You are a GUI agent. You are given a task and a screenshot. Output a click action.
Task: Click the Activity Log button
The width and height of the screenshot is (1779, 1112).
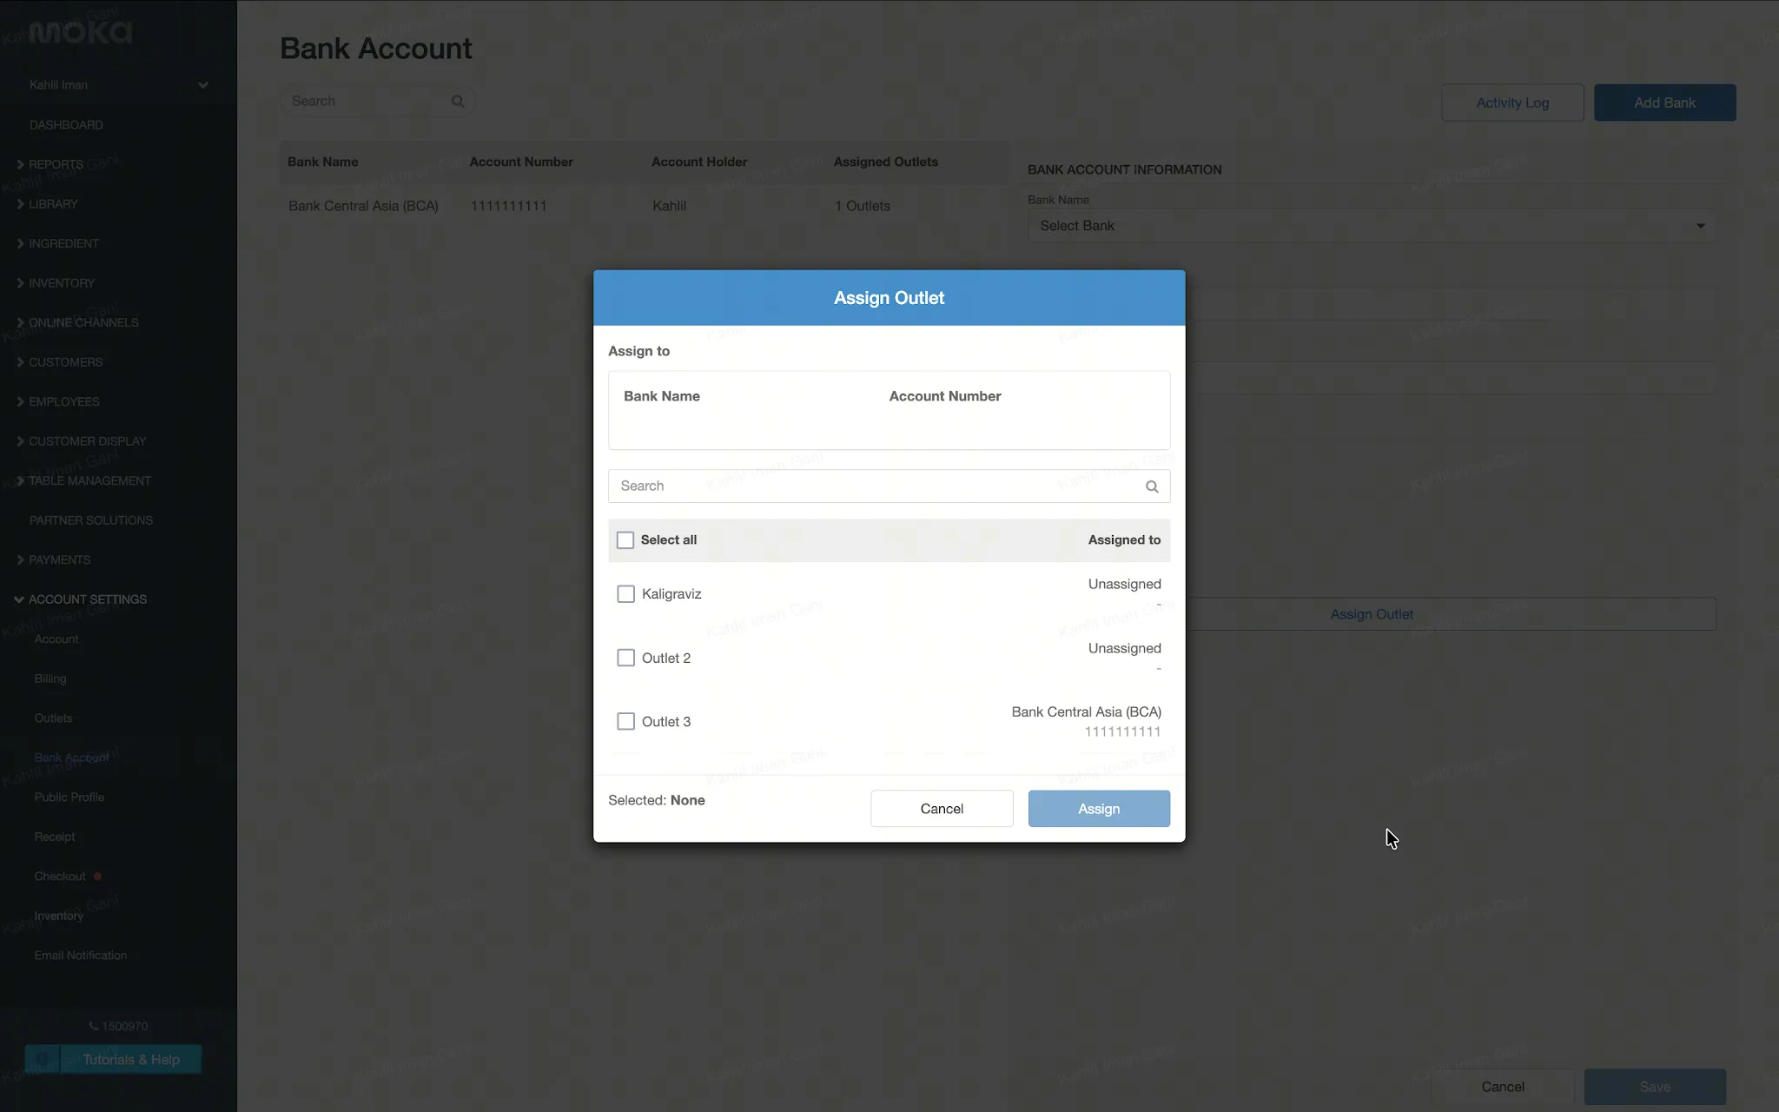tap(1512, 103)
